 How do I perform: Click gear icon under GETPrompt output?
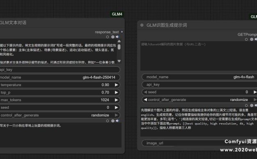[252, 39]
